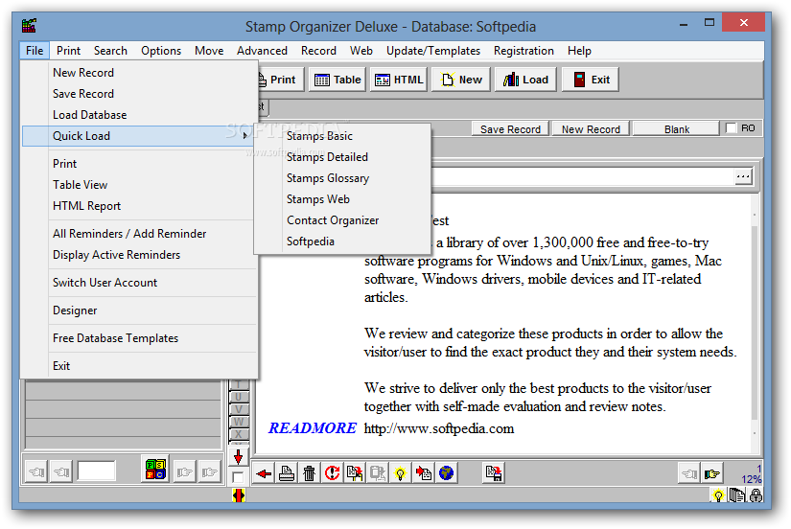Open Table view from the toolbar
The width and height of the screenshot is (791, 529).
click(337, 80)
